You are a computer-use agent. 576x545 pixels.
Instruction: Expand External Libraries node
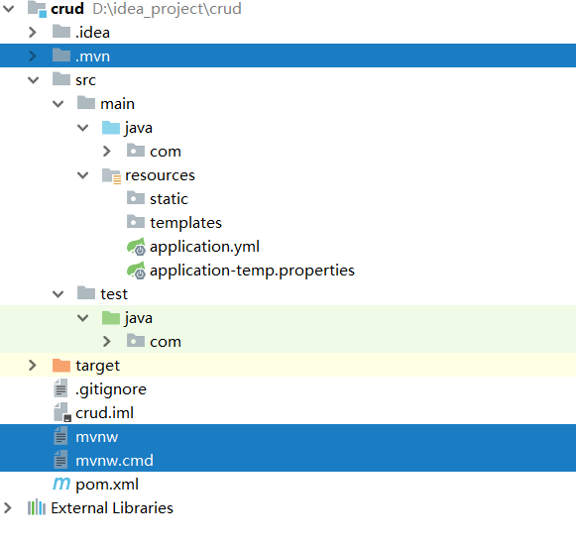pos(7,508)
